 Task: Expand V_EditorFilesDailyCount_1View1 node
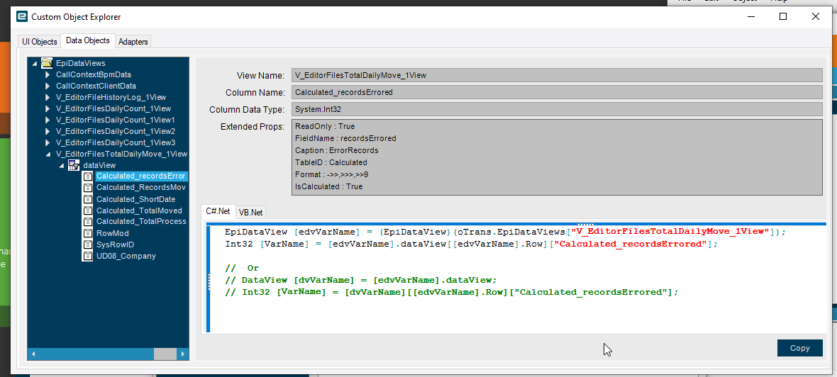point(48,120)
